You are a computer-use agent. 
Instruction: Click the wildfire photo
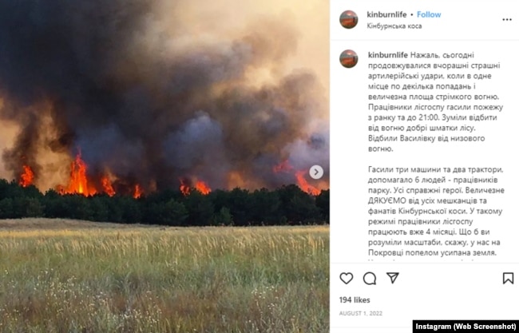point(164,166)
